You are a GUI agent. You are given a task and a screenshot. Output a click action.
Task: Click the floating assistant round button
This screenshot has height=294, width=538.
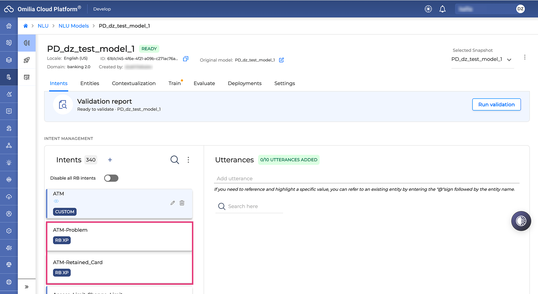521,221
